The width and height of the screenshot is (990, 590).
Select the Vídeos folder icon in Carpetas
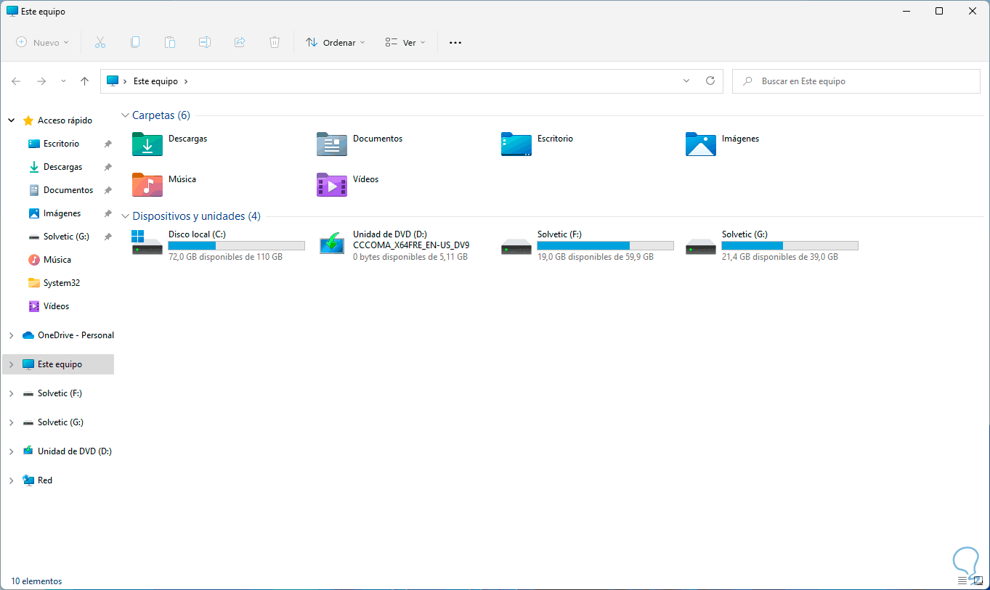[x=332, y=184]
